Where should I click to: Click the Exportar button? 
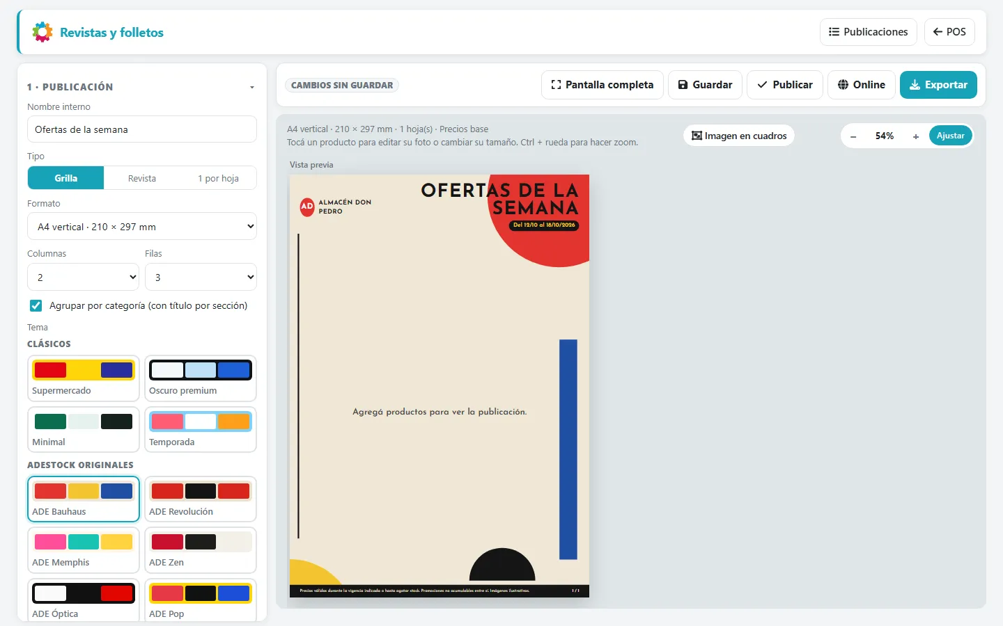click(x=938, y=85)
